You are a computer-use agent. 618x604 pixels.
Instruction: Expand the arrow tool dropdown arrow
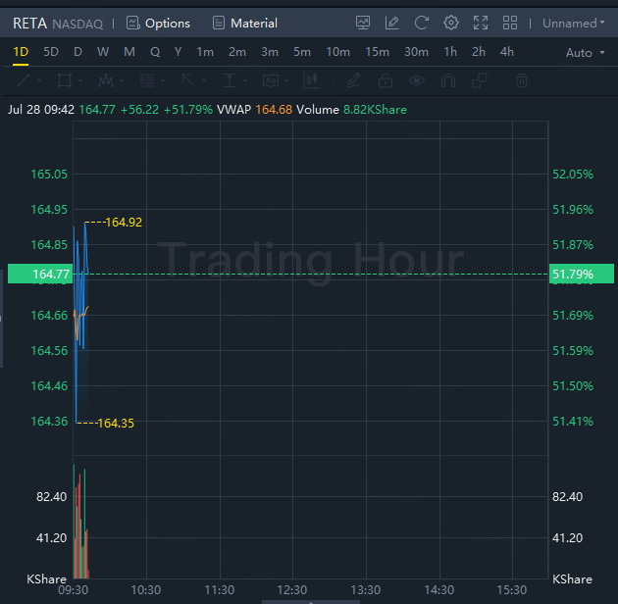(x=202, y=81)
